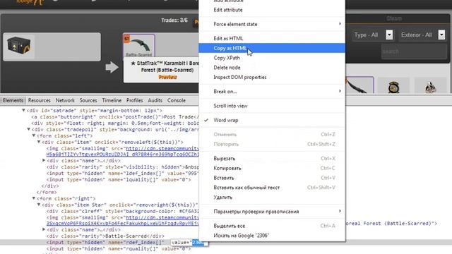Viewport: 452px width, 254px height.
Task: Collapse the form class="right" node
Action: (x=34, y=198)
